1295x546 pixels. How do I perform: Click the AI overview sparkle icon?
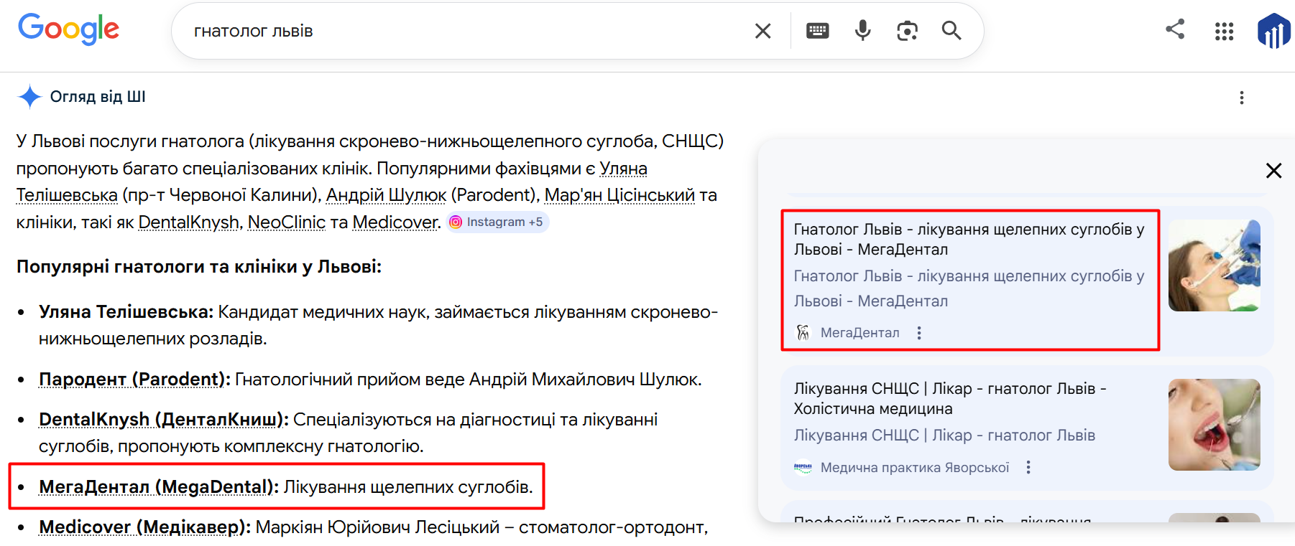(29, 97)
